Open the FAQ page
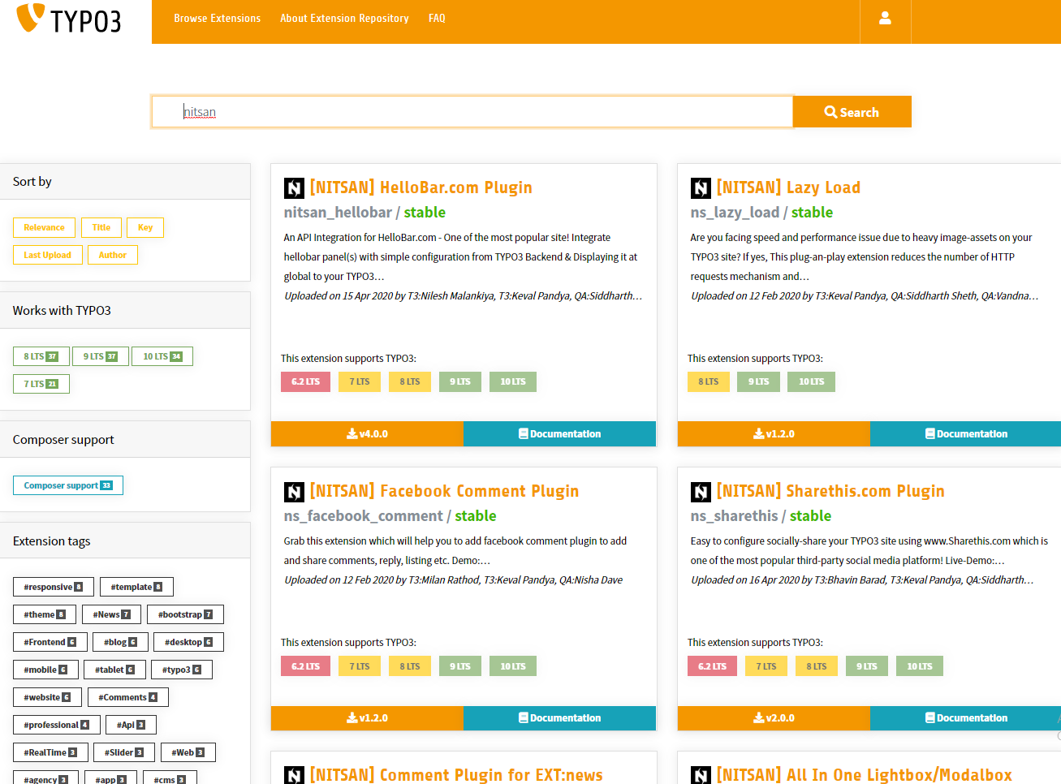The height and width of the screenshot is (784, 1061). tap(437, 18)
